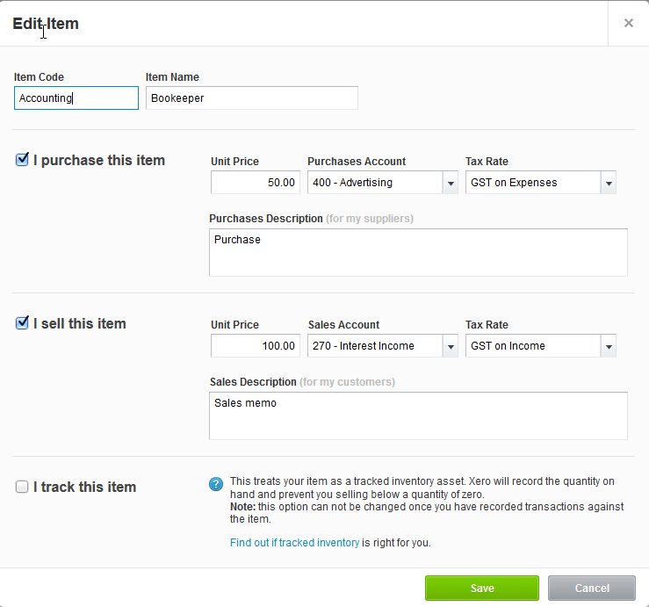
Task: Click the Sales Description text area
Action: [418, 416]
